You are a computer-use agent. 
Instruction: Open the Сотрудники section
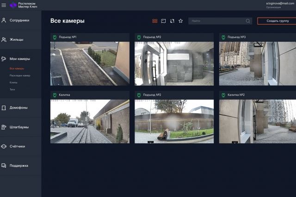pos(20,20)
